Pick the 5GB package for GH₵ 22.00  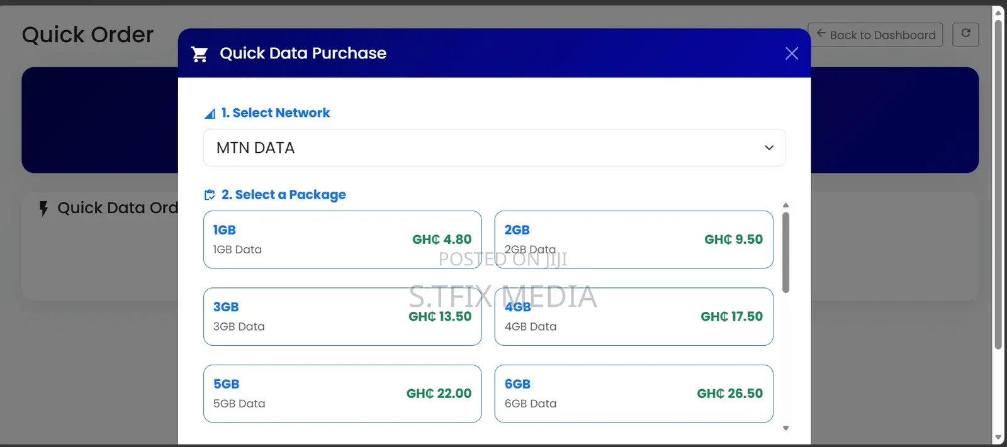click(342, 394)
